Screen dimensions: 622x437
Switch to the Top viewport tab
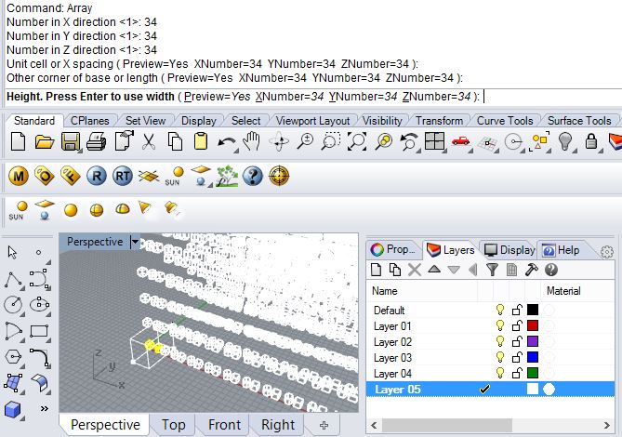click(173, 425)
